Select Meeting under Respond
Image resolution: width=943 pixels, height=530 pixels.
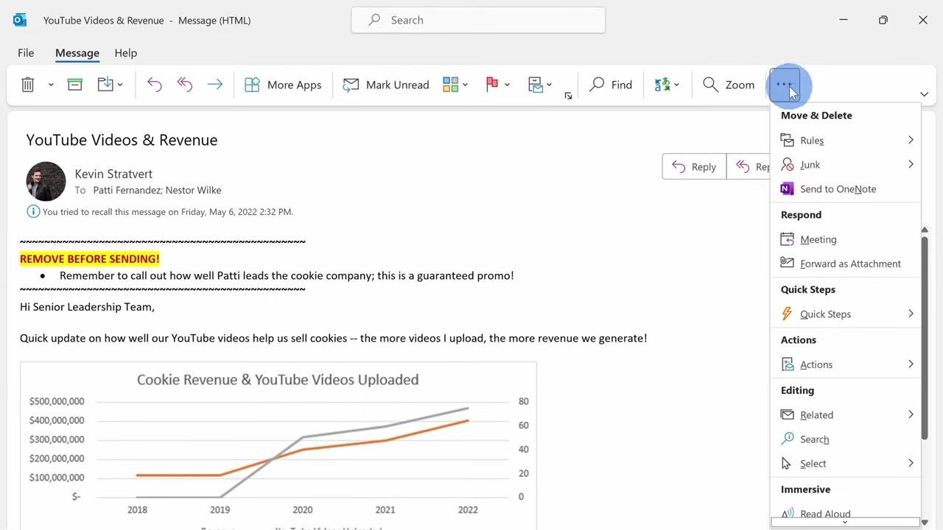click(x=846, y=239)
